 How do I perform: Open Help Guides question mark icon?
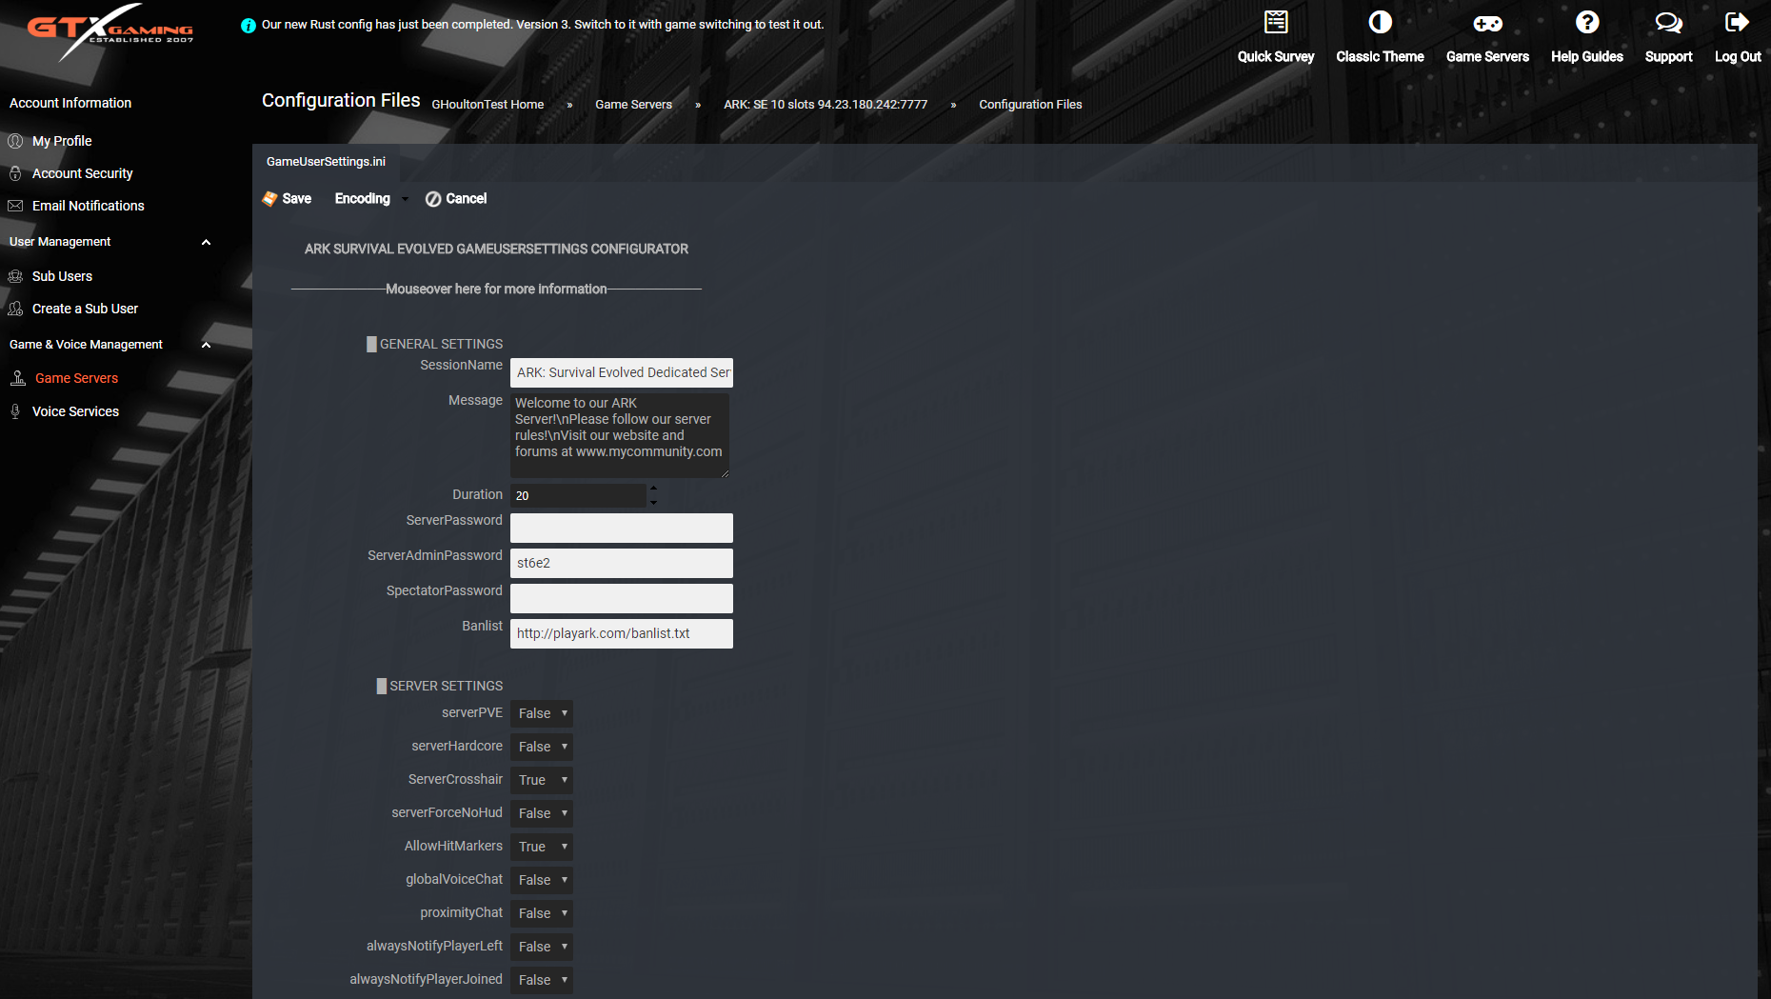[x=1587, y=22]
